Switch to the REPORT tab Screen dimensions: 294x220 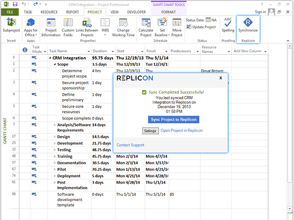73,12
